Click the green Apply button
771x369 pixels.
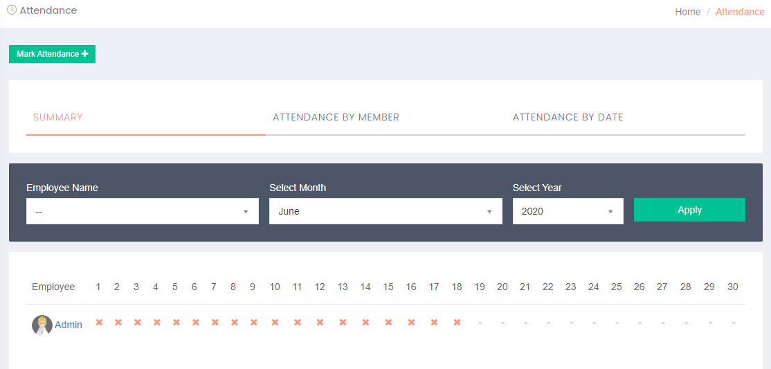pyautogui.click(x=689, y=210)
